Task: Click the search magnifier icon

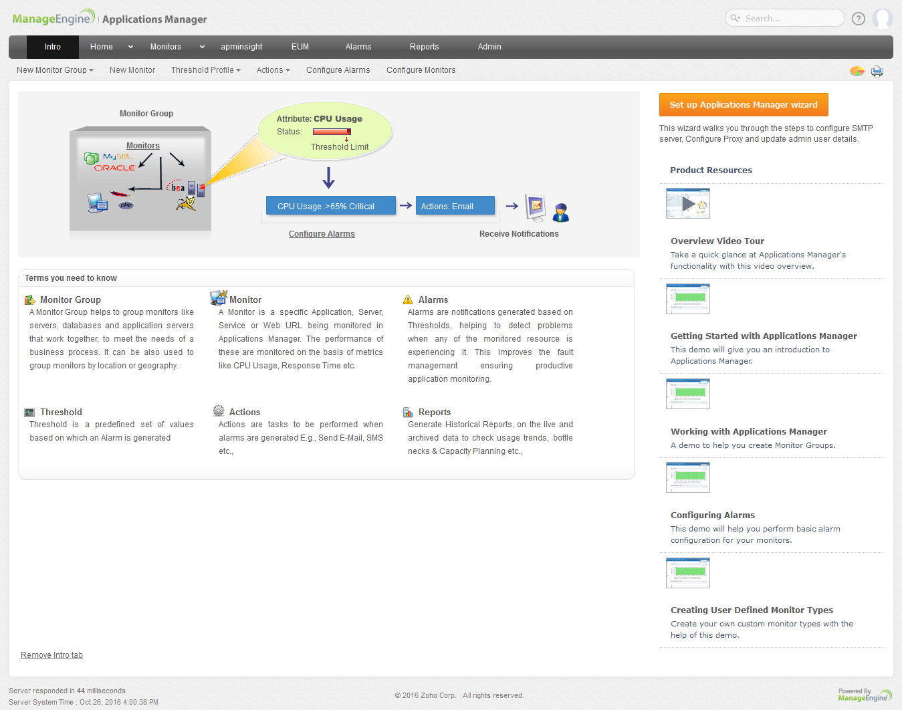Action: tap(735, 18)
